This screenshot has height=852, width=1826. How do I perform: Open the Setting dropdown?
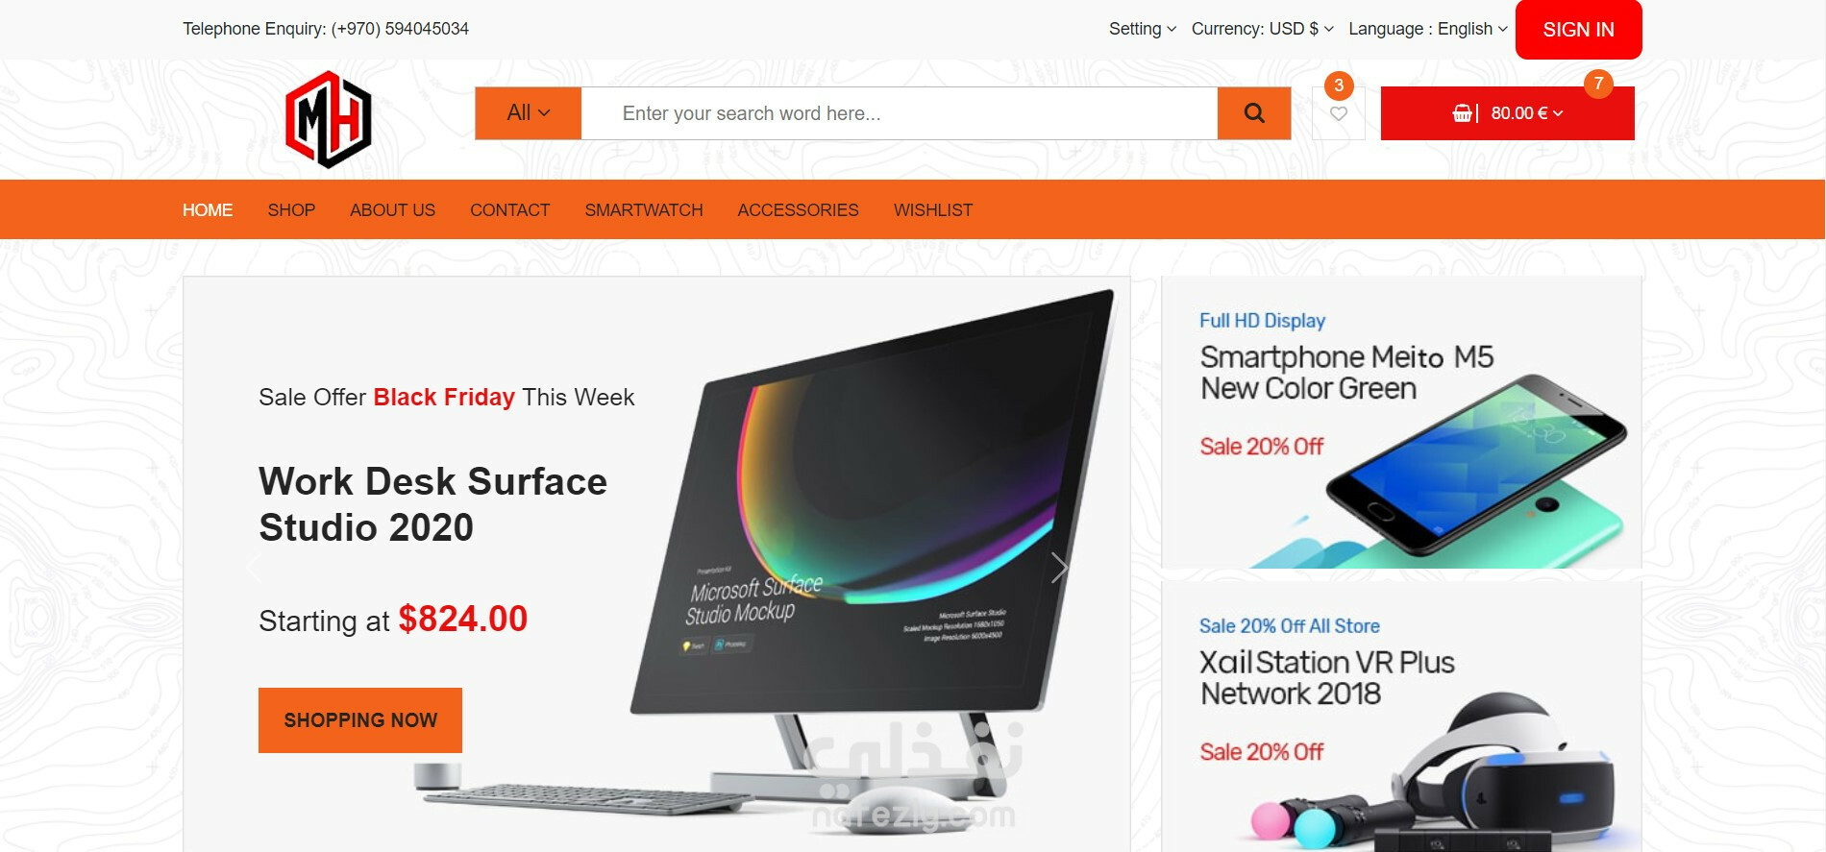(x=1142, y=29)
